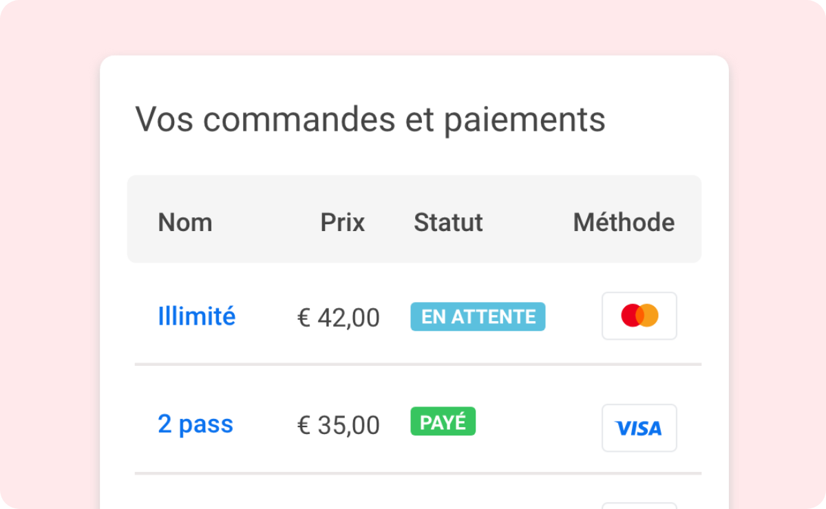Click the Vos commandes et paiements heading
This screenshot has height=509, width=826.
[370, 120]
